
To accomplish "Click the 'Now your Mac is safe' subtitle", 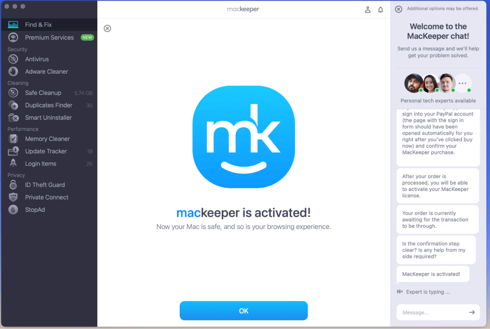I will click(244, 227).
